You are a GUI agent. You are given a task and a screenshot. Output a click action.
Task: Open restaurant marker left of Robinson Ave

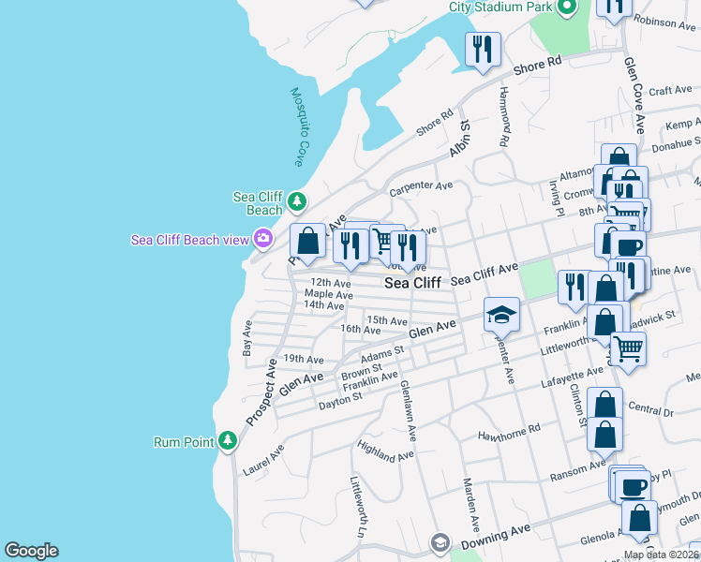614,8
